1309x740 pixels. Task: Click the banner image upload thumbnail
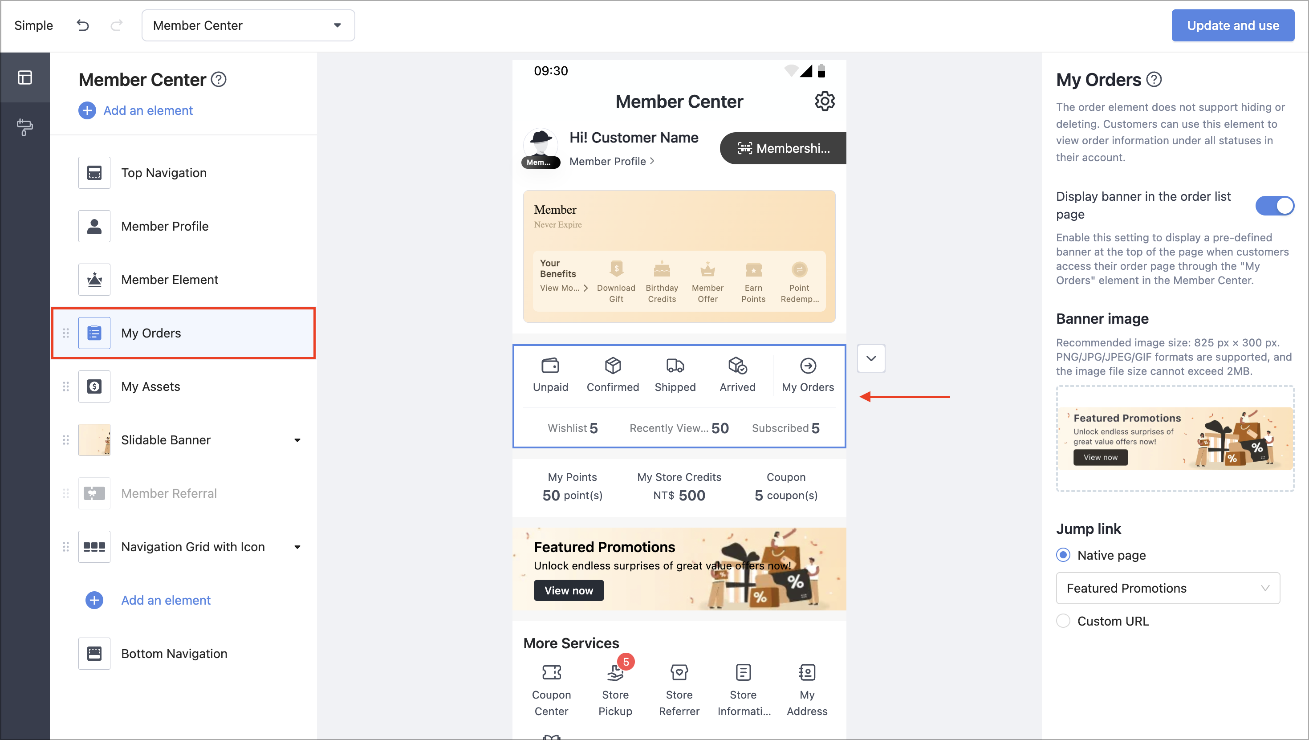1175,438
